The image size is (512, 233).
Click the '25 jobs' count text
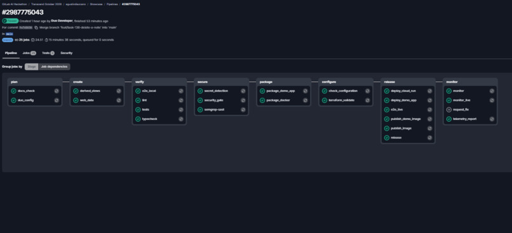[x=25, y=40]
